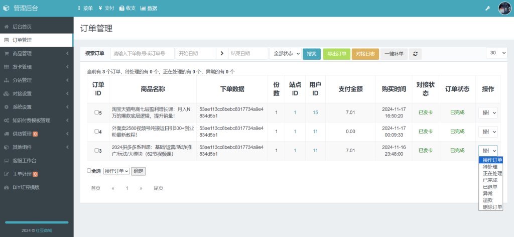Expand the 分站管理 sidebar chevron
The height and width of the screenshot is (237, 514).
click(67, 80)
